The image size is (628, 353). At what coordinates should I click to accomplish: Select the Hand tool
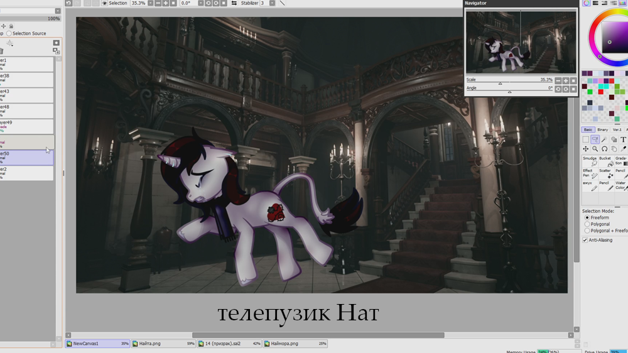point(614,149)
